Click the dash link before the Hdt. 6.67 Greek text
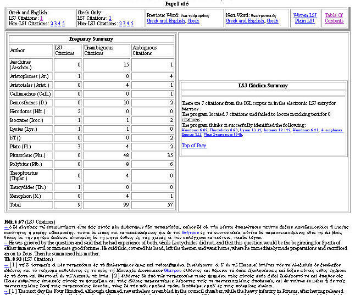This screenshot has width=355, height=295. [7, 227]
